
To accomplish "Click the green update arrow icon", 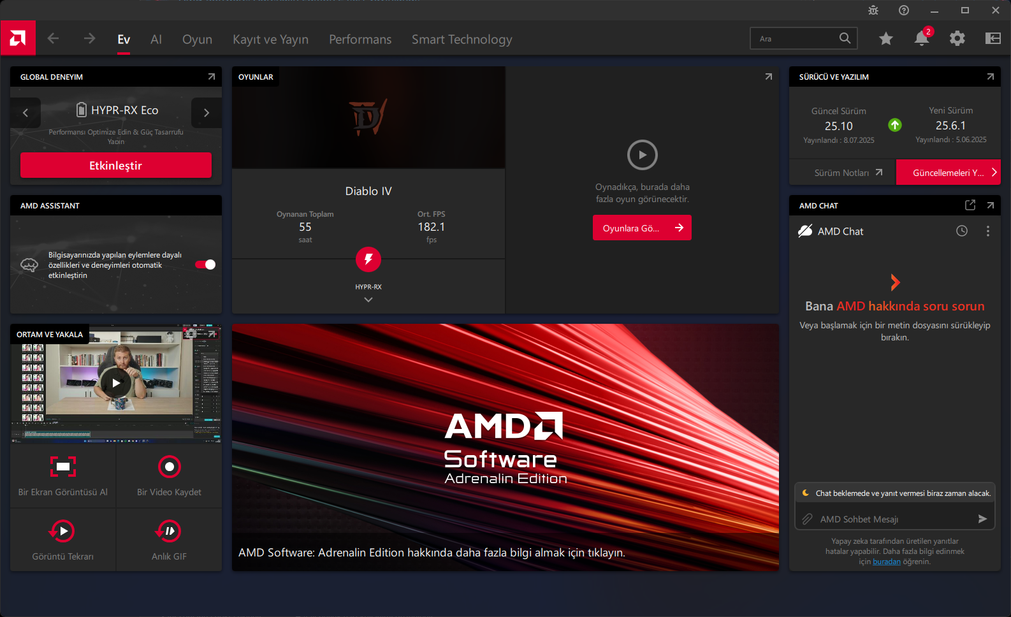I will 895,125.
